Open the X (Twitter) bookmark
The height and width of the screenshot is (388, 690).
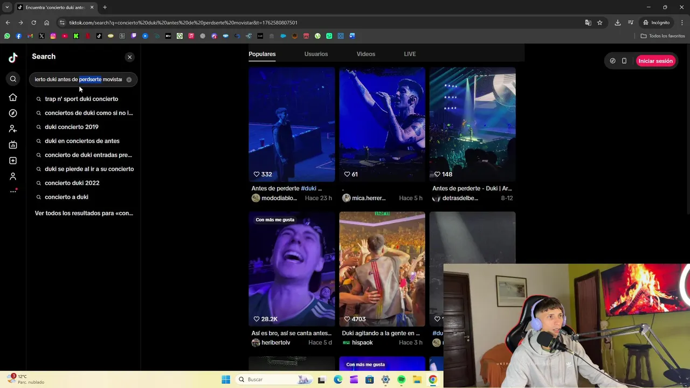coord(42,36)
